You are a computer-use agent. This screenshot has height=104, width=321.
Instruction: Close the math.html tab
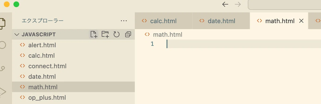(x=301, y=21)
